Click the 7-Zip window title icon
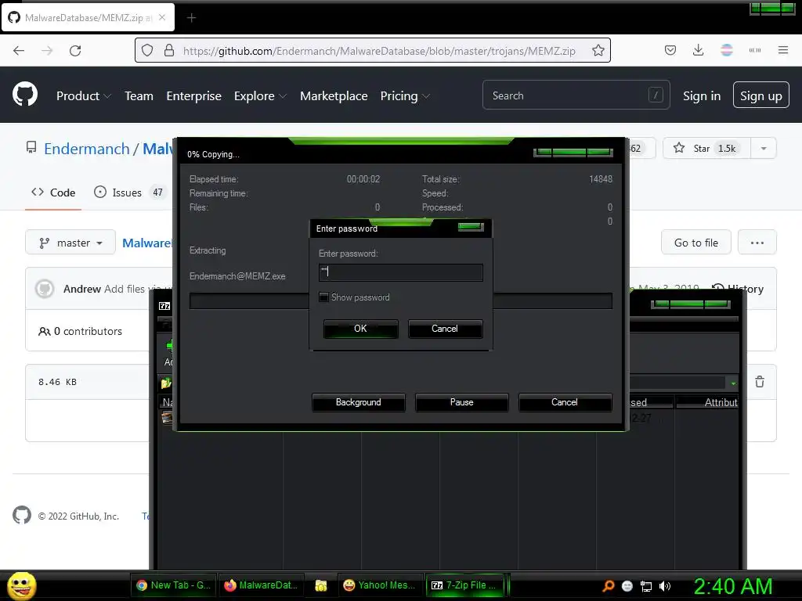This screenshot has width=802, height=601. click(164, 306)
